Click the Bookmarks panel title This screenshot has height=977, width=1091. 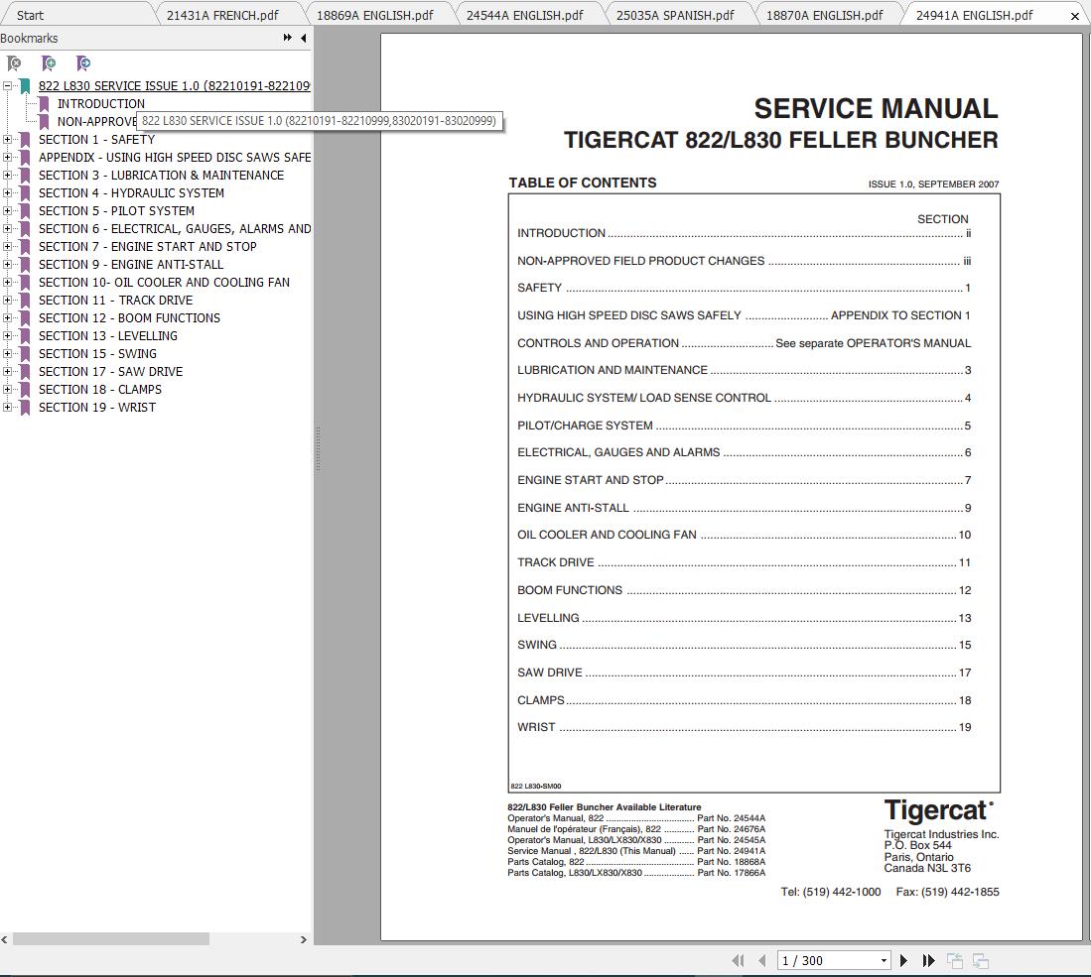pos(29,39)
